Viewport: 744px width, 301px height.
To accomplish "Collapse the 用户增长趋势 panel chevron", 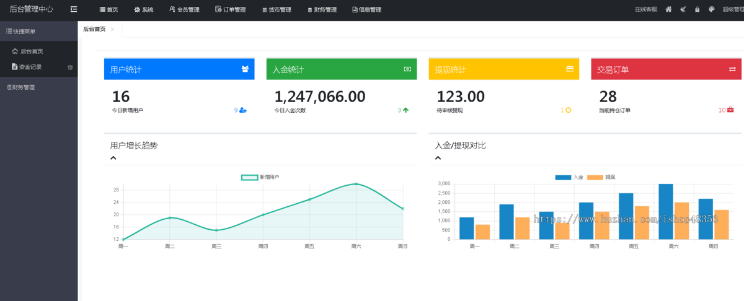I will 113,157.
